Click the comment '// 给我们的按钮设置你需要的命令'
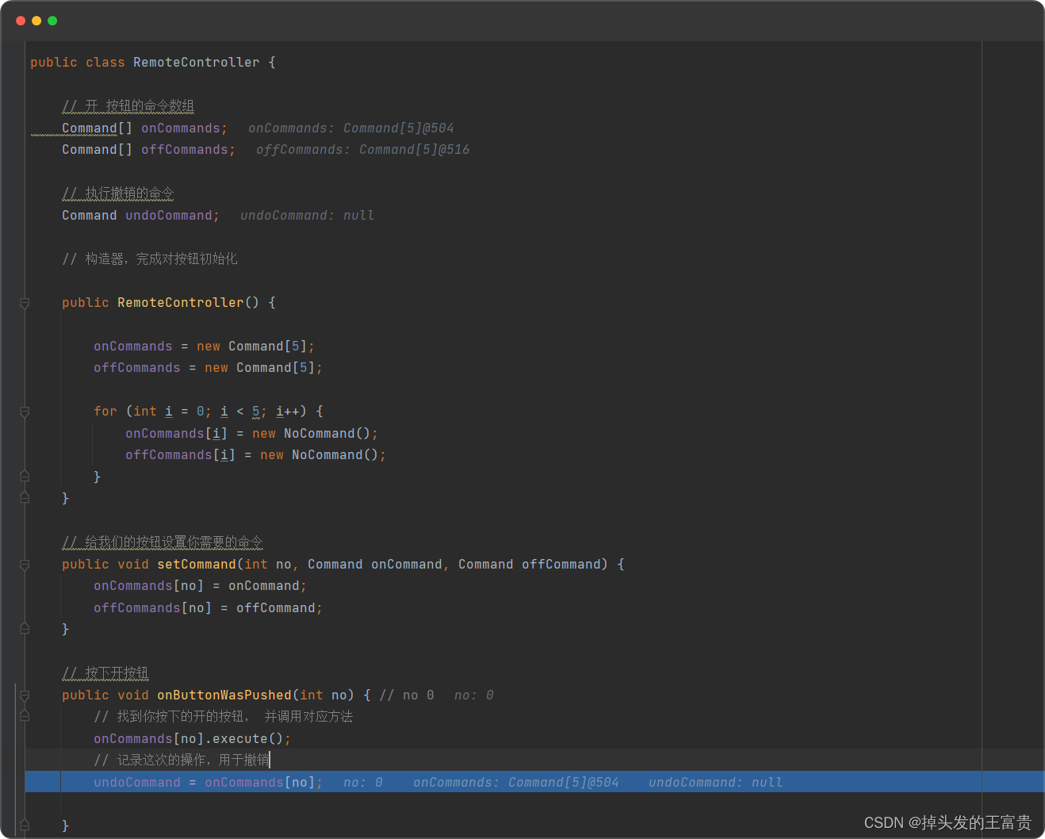Image resolution: width=1045 pixels, height=839 pixels. [163, 542]
